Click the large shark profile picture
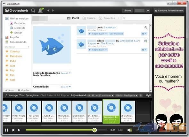189x137 pixels. coord(52,45)
